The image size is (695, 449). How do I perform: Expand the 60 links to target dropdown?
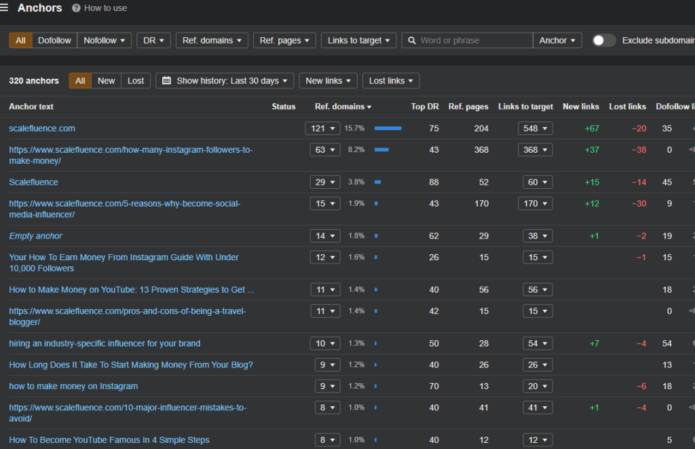coord(538,182)
